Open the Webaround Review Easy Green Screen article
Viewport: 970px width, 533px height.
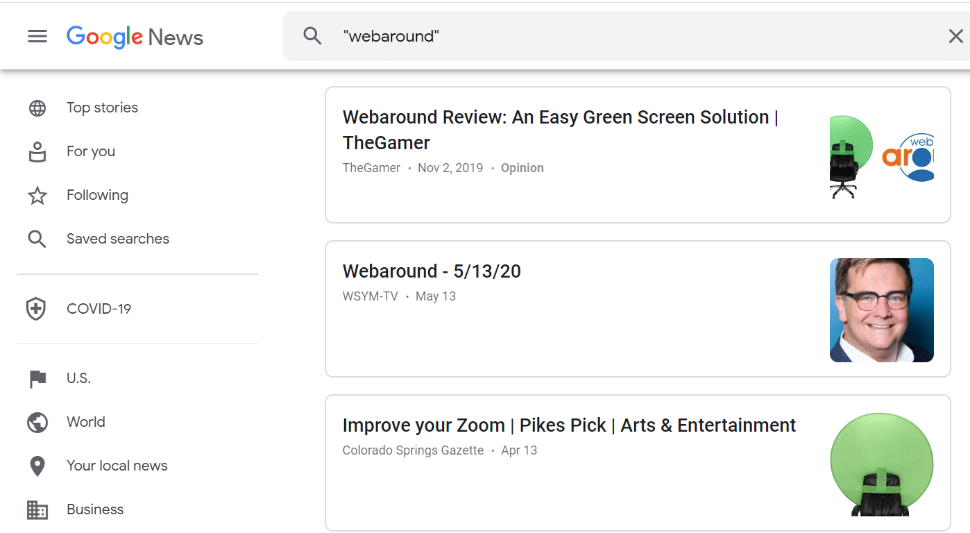(561, 130)
